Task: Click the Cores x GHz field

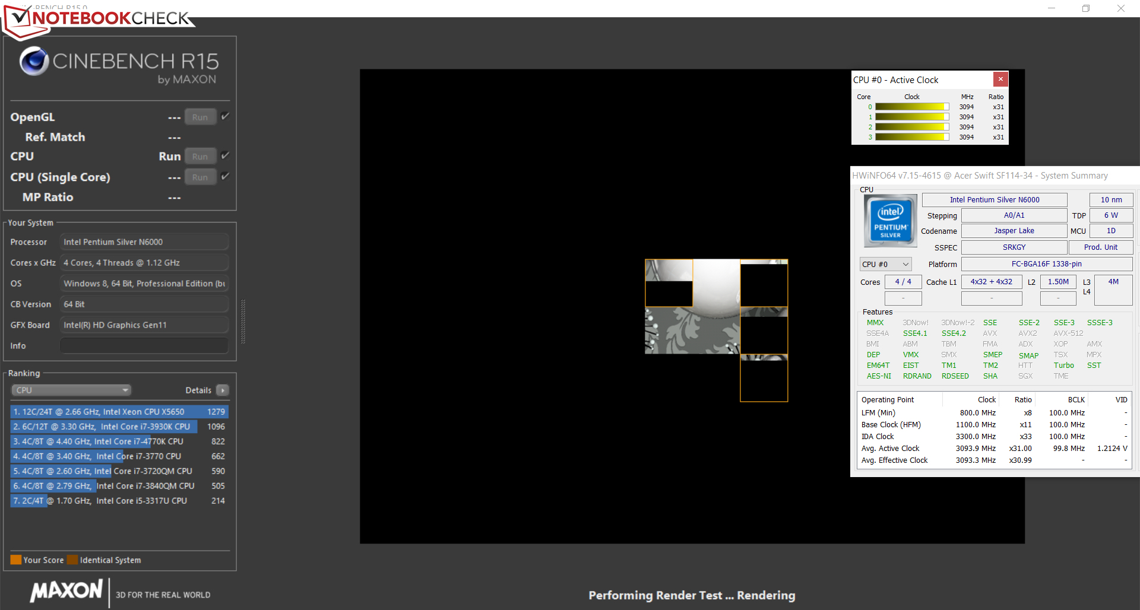Action: (x=144, y=263)
